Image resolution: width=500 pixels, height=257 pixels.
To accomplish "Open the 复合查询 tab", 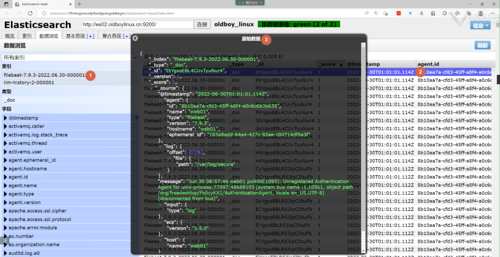I will [111, 36].
